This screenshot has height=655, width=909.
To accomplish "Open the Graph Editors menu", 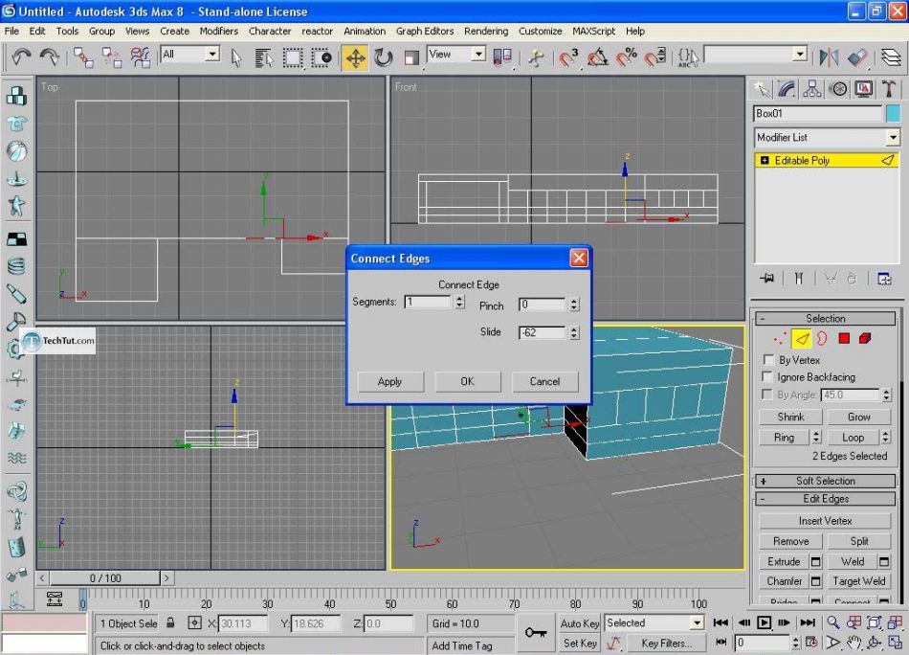I will (425, 32).
